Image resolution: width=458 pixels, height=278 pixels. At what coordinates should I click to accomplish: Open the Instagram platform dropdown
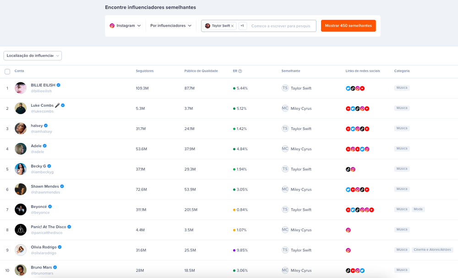tap(125, 26)
